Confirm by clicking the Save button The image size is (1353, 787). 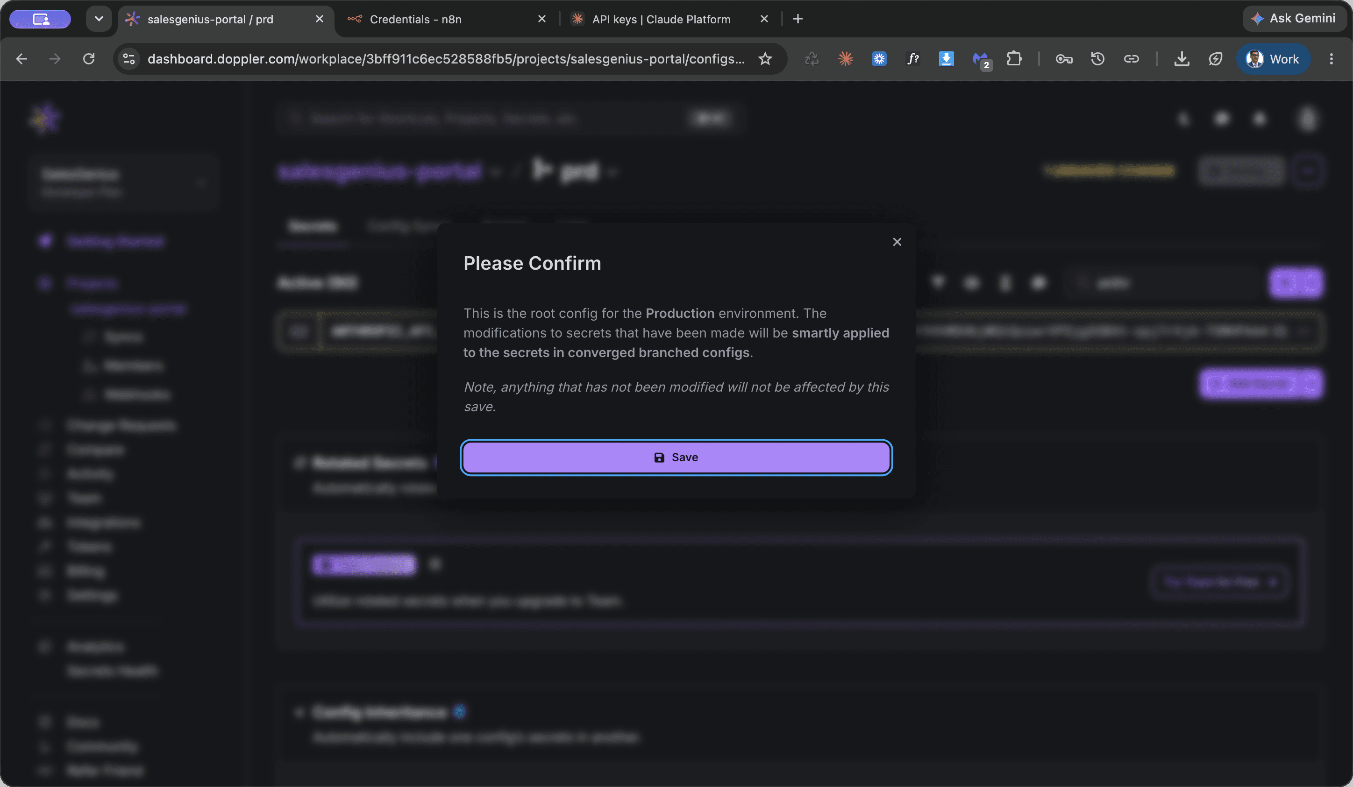[676, 457]
